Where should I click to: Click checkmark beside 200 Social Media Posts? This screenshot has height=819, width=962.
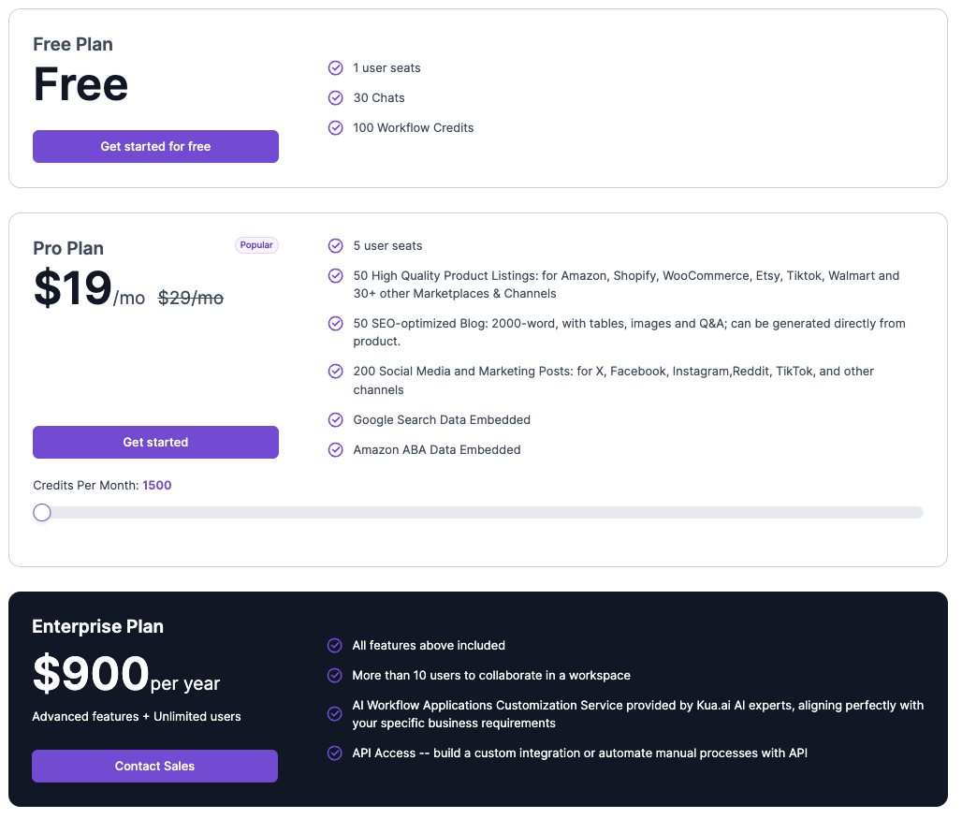point(335,372)
